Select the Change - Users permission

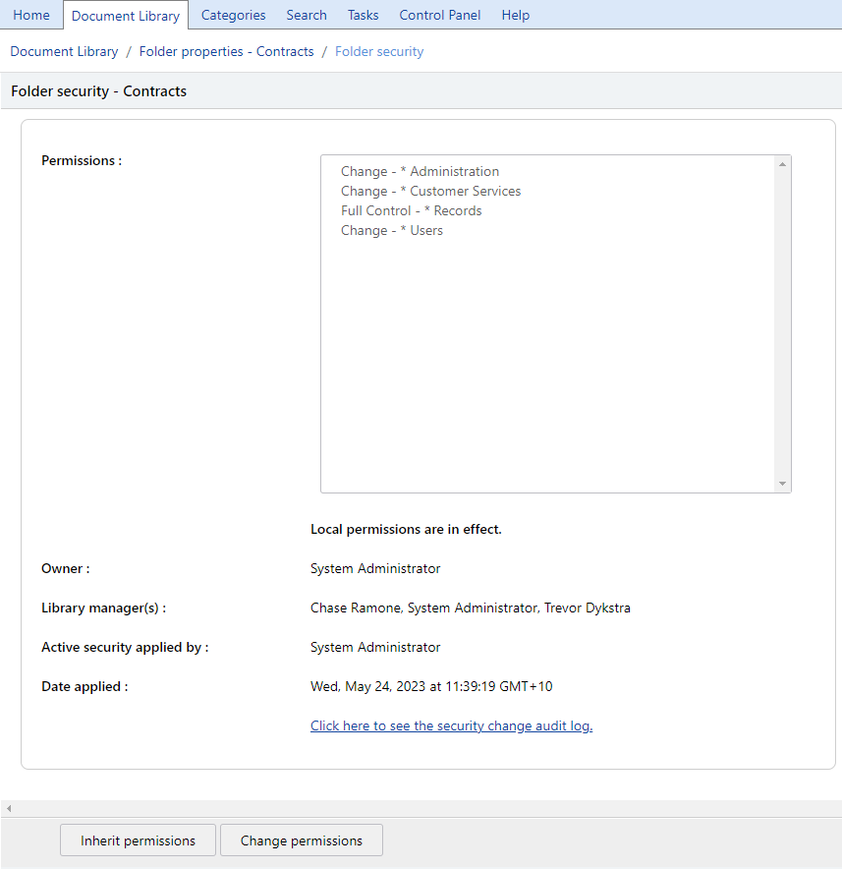click(391, 230)
